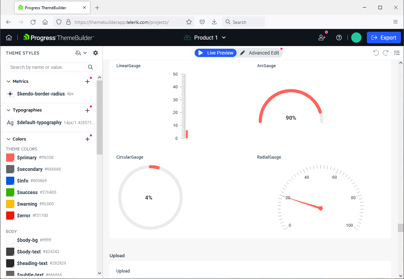Open the changes checklist icon near redo
The width and height of the screenshot is (404, 279).
397,53
